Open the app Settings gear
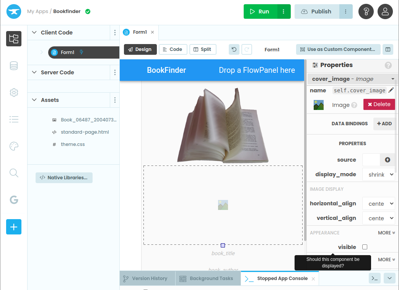This screenshot has height=290, width=399. point(14,92)
